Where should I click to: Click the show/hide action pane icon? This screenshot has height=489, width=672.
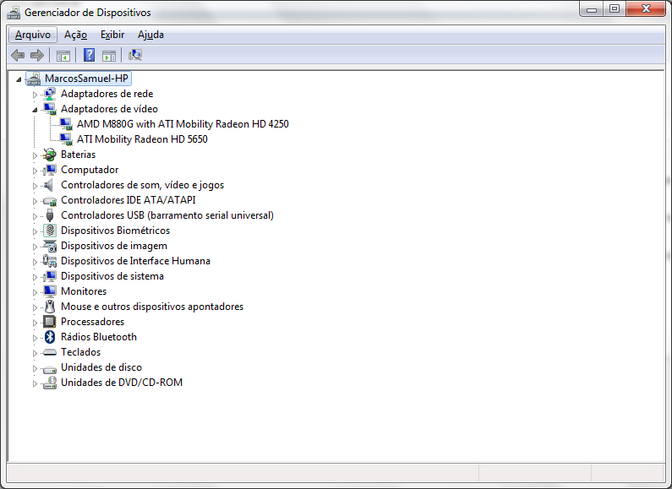click(109, 55)
